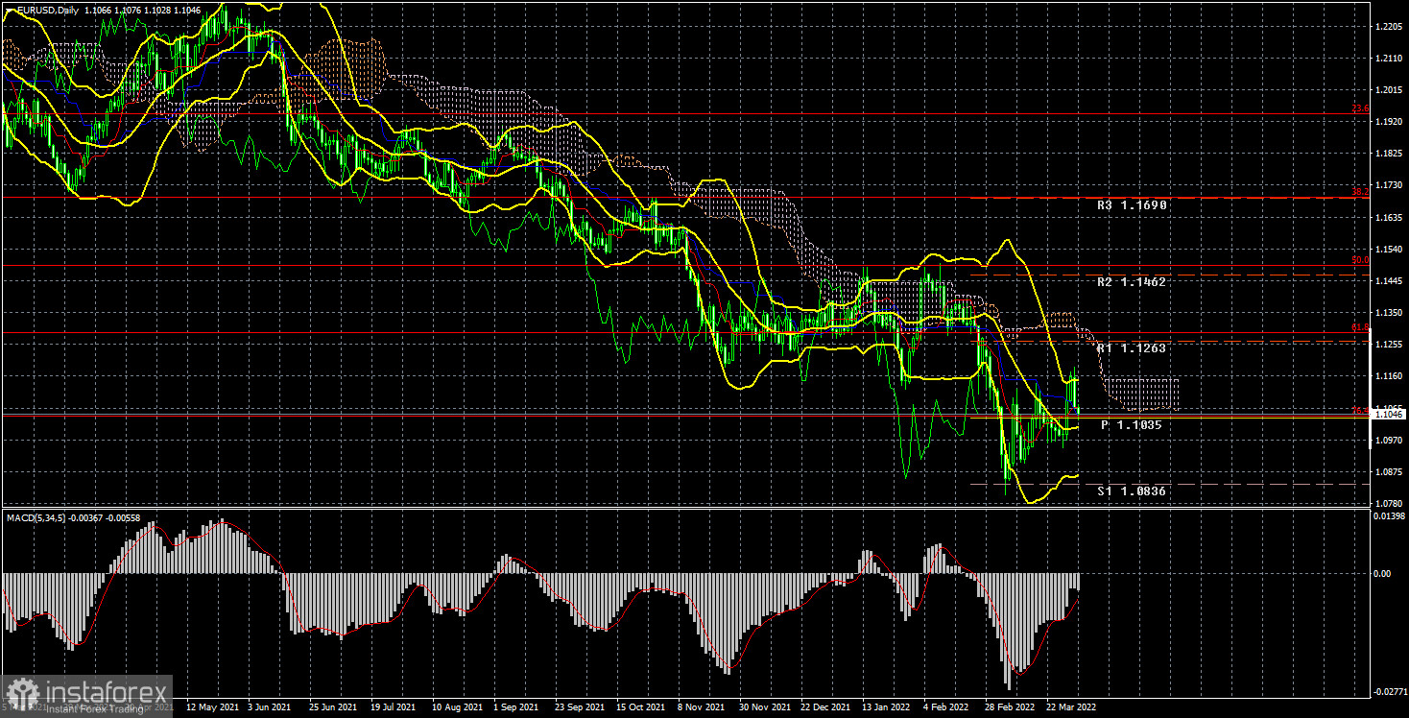Click the P 1.1035 pivot label
1409x718 pixels.
(1132, 424)
